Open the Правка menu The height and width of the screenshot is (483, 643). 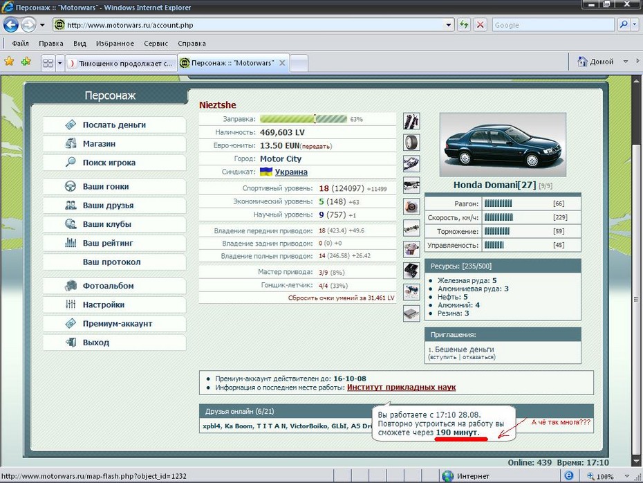[51, 43]
